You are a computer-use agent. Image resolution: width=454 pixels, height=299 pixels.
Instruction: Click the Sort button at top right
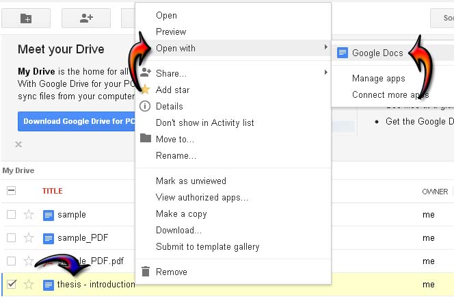442,18
